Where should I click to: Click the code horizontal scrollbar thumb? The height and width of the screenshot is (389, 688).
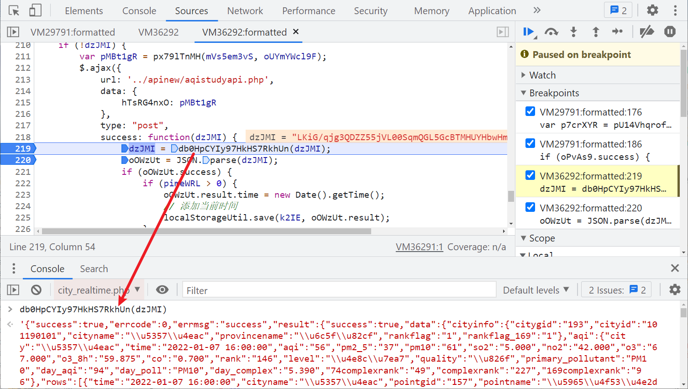[206, 231]
